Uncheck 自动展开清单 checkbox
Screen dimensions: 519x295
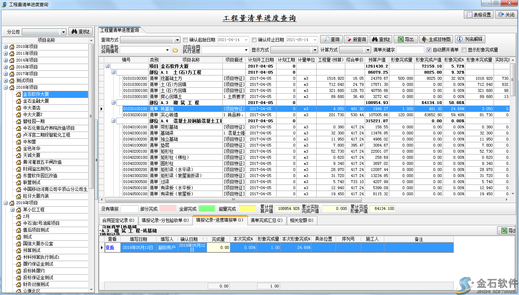click(x=429, y=50)
